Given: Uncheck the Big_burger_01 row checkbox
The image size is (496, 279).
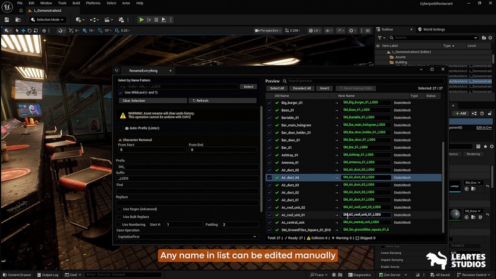Looking at the screenshot, I should click(269, 102).
